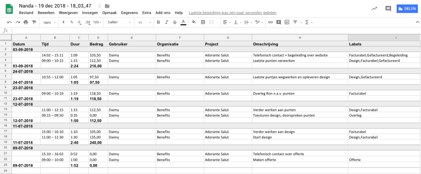421x174 pixels.
Task: Toggle strikethrough formatting
Action: (174, 23)
